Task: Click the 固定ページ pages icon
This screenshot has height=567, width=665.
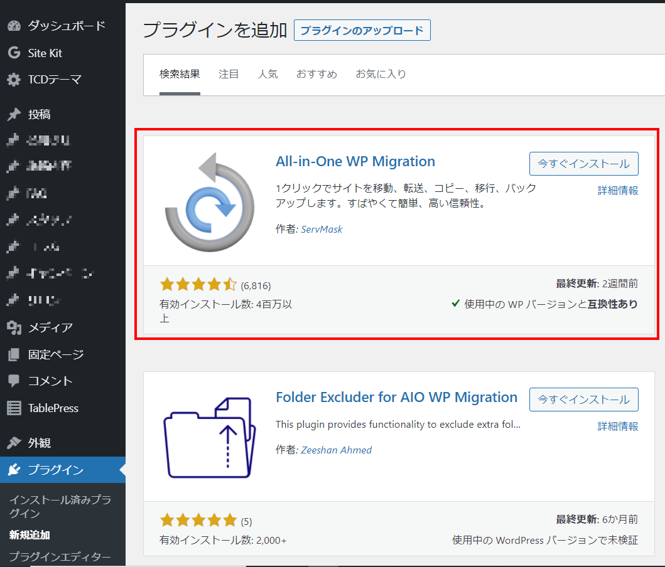Action: pyautogui.click(x=14, y=355)
